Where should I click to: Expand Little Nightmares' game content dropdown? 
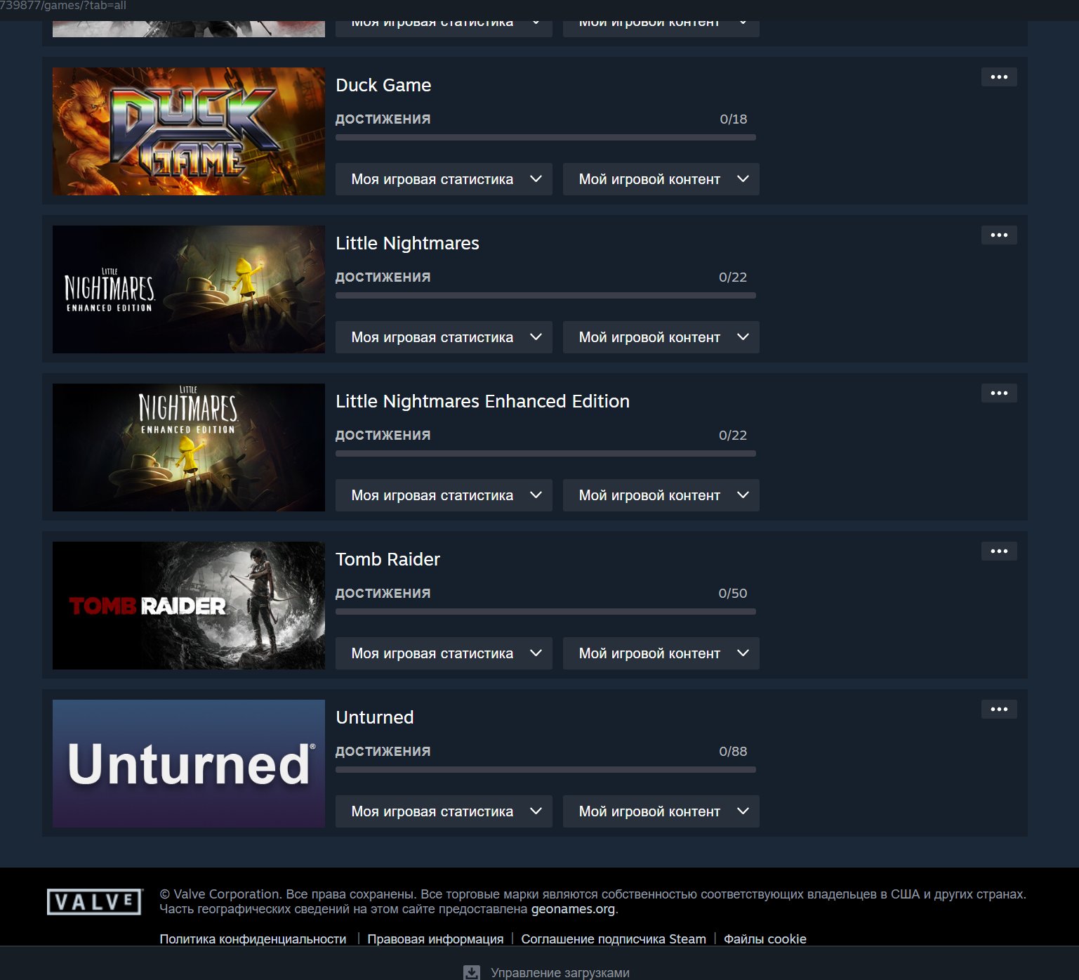(x=661, y=337)
